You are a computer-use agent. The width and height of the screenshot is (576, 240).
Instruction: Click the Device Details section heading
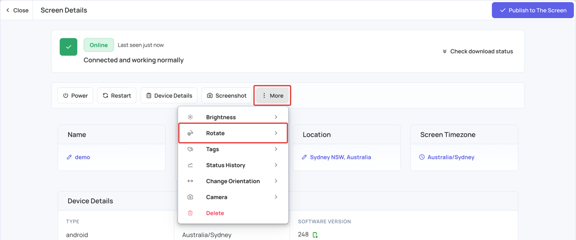pos(90,201)
